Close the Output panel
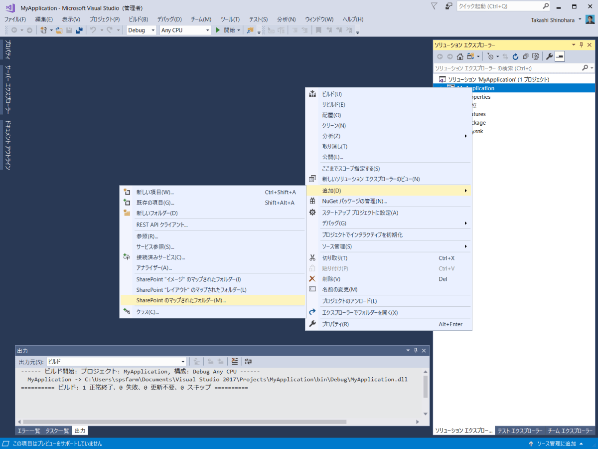 424,351
